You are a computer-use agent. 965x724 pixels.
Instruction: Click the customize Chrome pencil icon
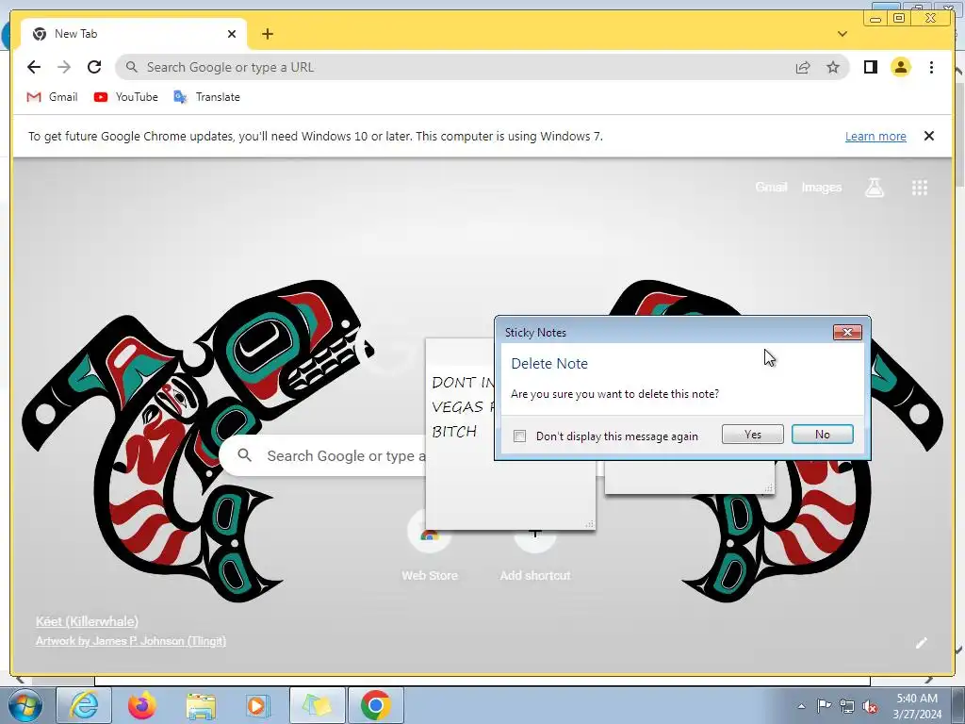[x=921, y=643]
